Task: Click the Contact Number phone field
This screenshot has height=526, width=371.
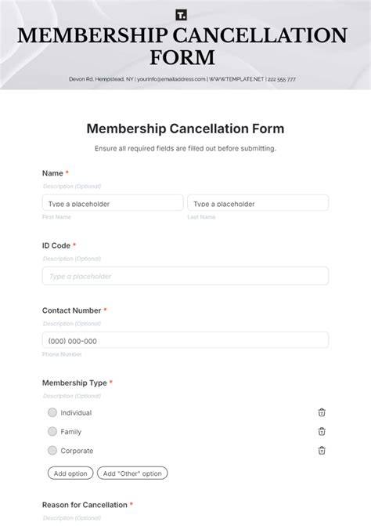Action: coord(185,340)
